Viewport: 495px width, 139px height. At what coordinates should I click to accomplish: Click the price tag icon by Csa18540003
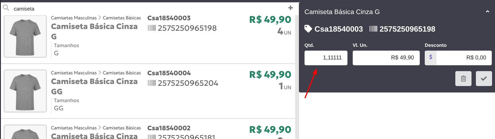point(308,29)
